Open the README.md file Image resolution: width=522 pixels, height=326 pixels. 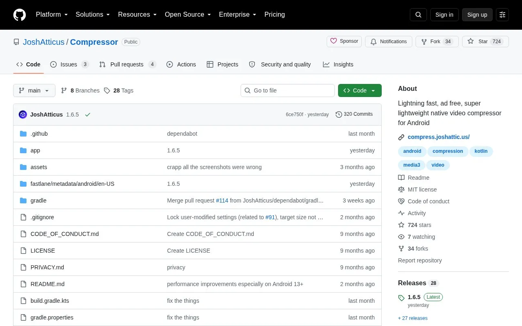click(x=47, y=284)
